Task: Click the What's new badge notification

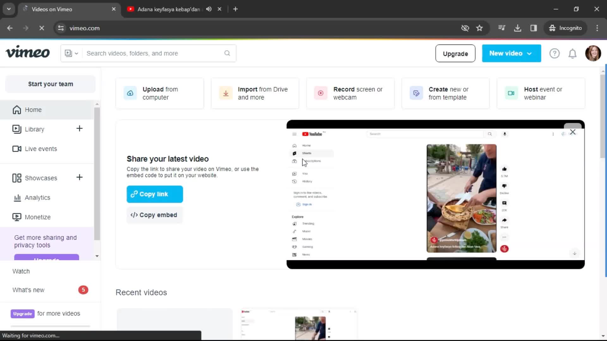Action: tap(83, 290)
